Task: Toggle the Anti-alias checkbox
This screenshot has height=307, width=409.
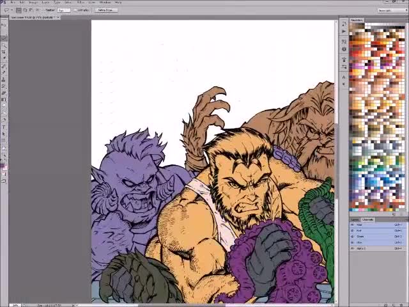Action: click(75, 10)
